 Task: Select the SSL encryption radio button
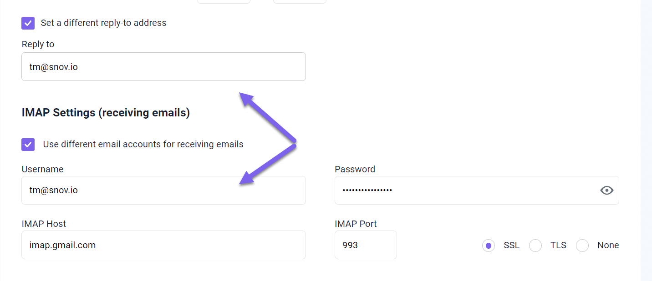(x=489, y=245)
